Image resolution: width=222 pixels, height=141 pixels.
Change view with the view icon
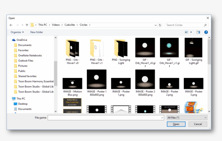[186, 32]
